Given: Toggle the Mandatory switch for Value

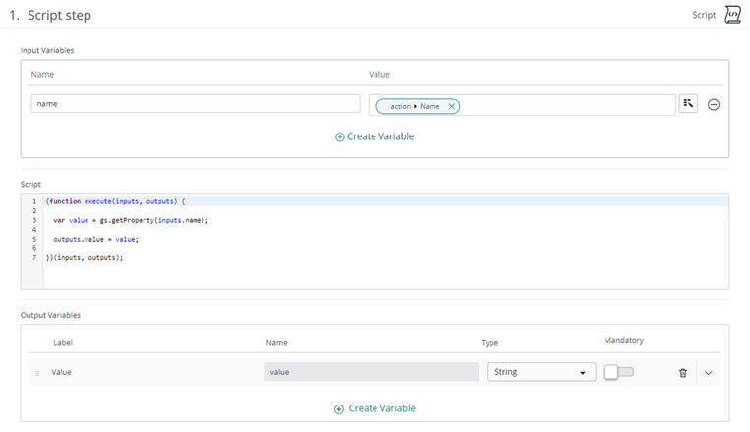Looking at the screenshot, I should coord(618,372).
